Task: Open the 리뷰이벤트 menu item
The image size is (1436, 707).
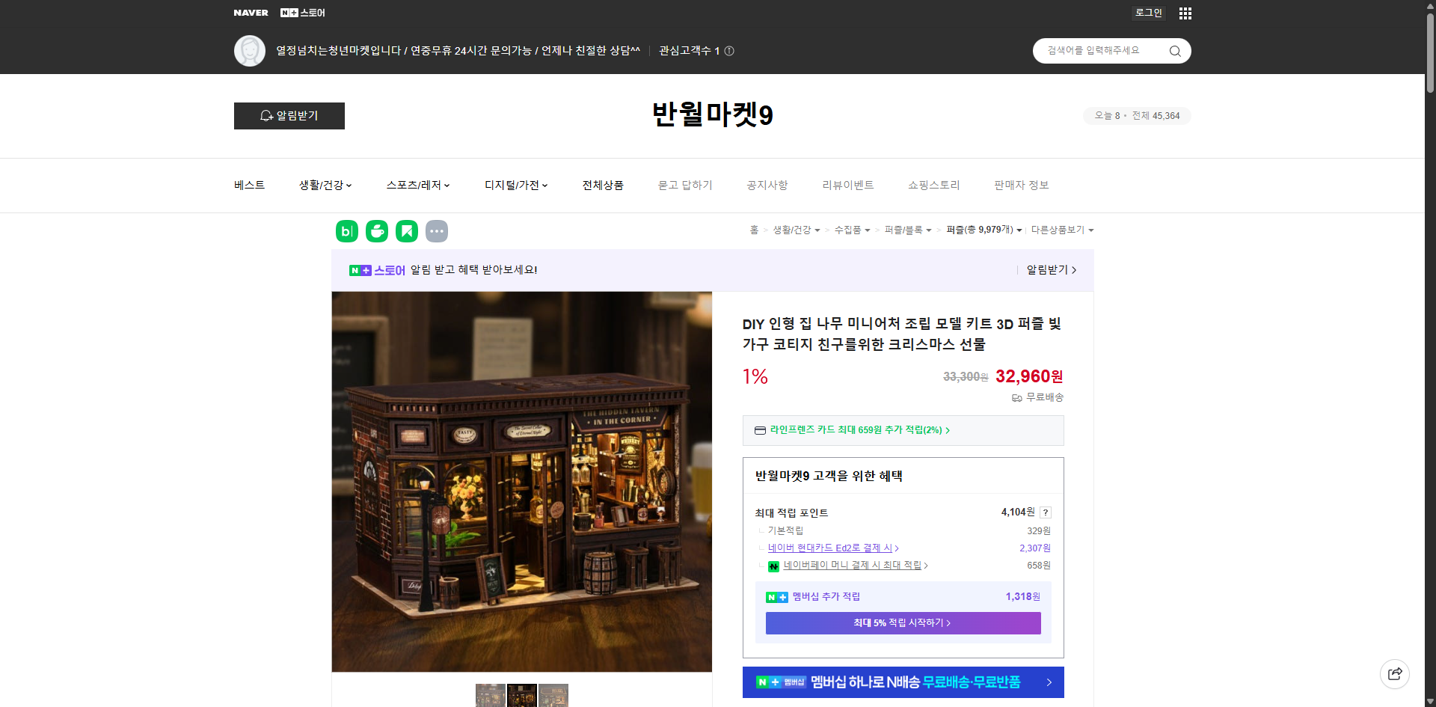Action: click(x=847, y=185)
